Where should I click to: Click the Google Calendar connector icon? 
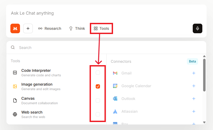coord(115,86)
